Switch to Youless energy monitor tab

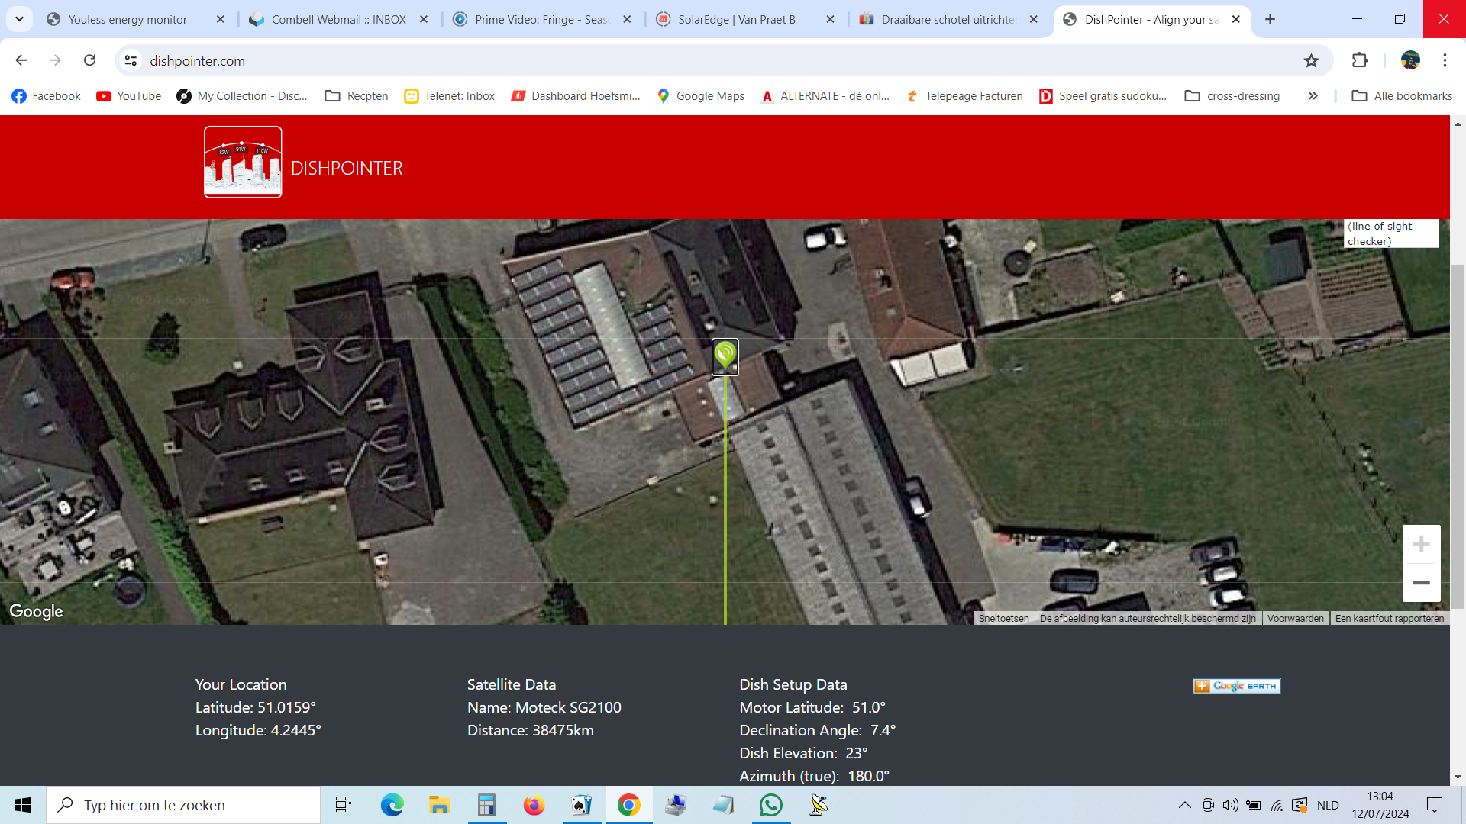[x=128, y=19]
